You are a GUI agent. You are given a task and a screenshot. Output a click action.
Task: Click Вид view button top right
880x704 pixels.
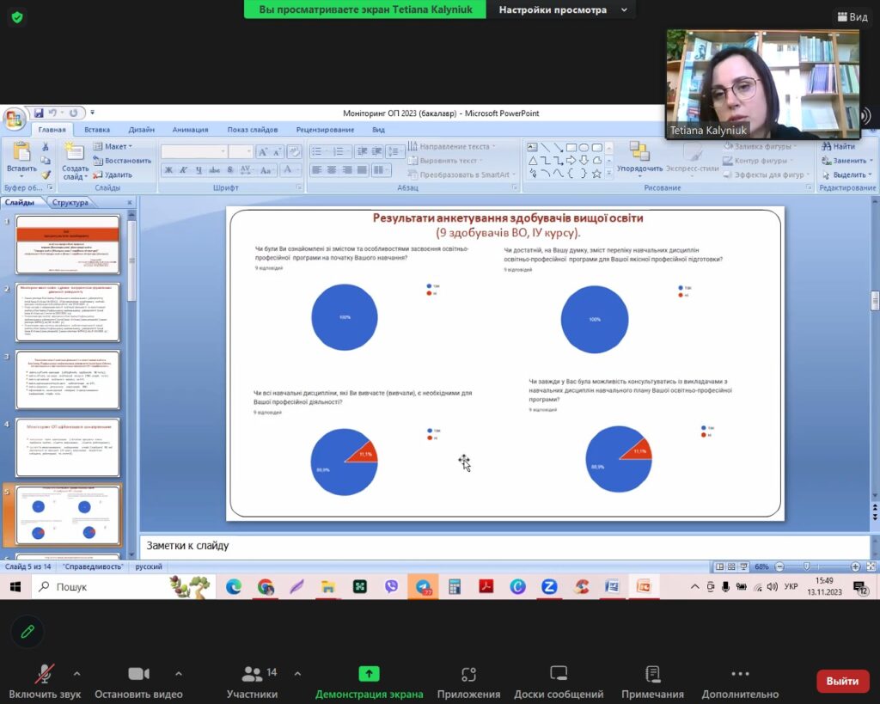(x=852, y=16)
